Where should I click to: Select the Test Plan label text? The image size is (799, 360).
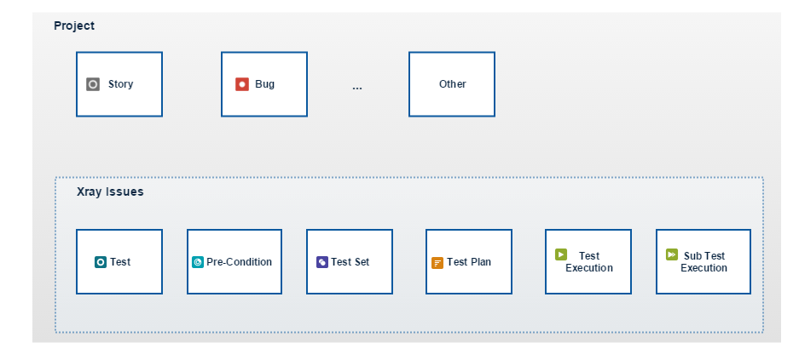click(x=469, y=262)
